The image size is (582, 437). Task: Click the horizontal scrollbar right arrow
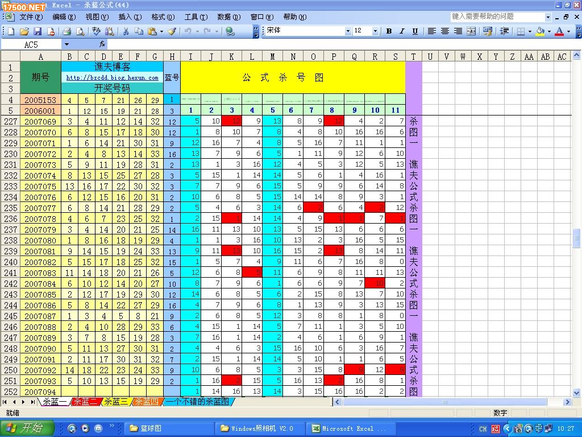coord(567,402)
